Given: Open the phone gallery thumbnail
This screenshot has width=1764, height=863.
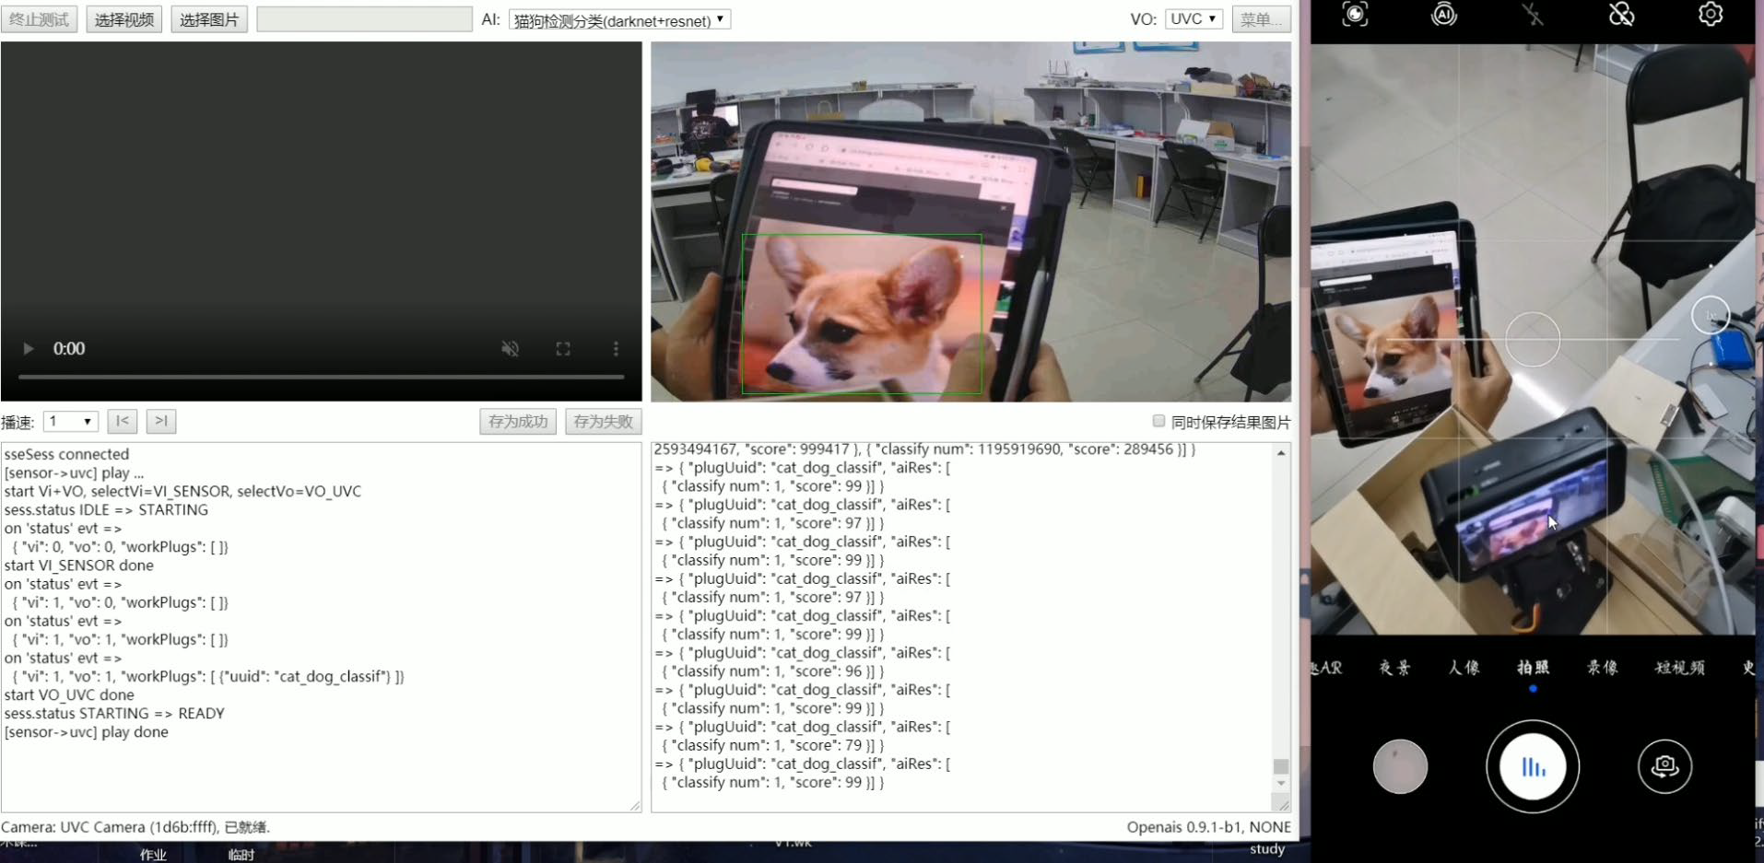Looking at the screenshot, I should coord(1400,766).
